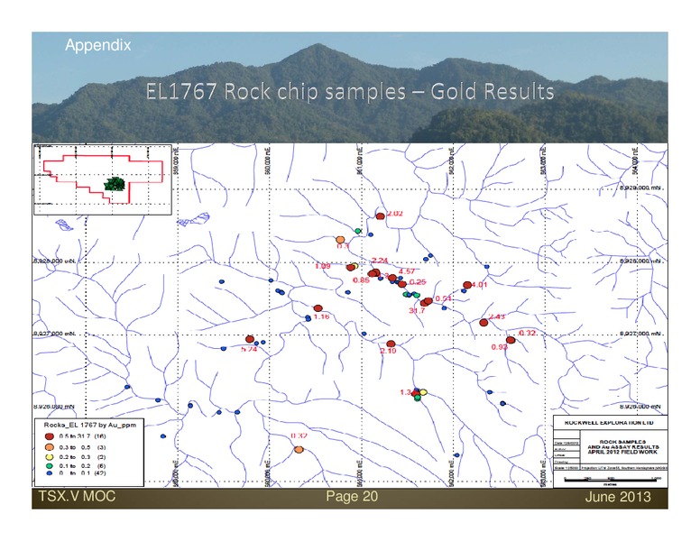Click the 'Appendix' heading text

click(98, 45)
